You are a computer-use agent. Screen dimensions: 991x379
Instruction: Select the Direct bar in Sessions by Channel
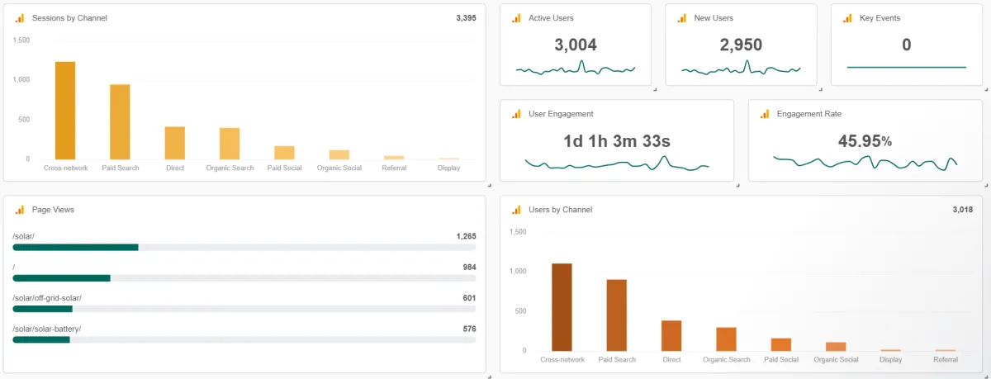click(174, 143)
